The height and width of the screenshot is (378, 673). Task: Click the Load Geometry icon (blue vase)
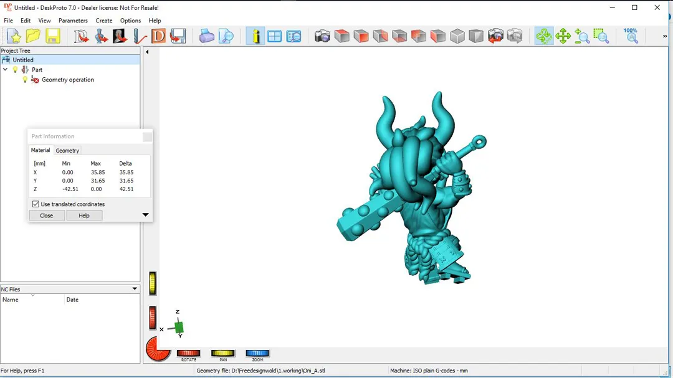(x=101, y=36)
